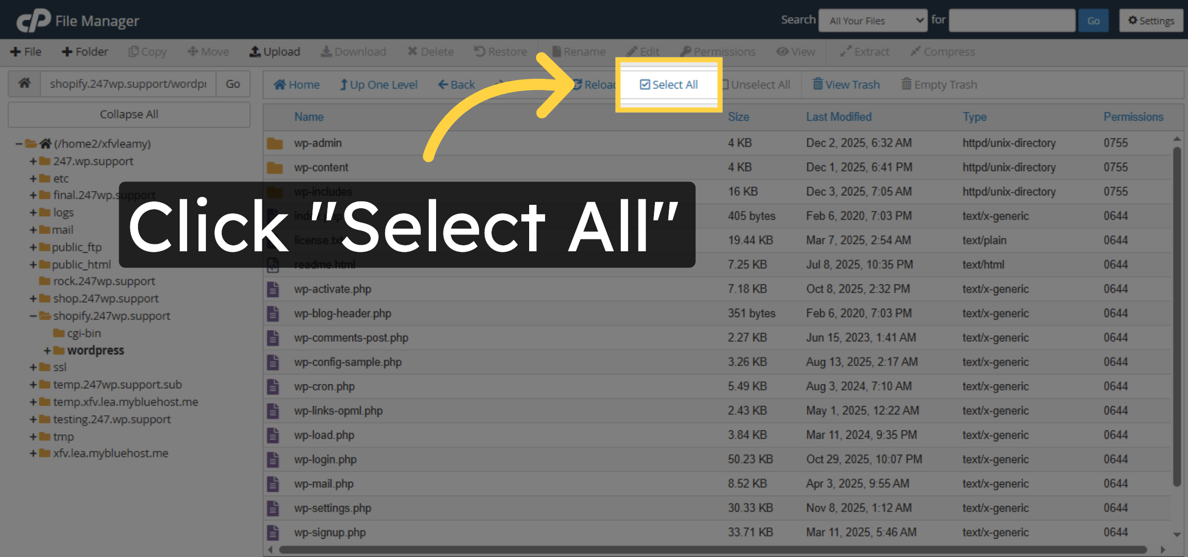Expand the public_html tree node
The image size is (1188, 557).
(x=33, y=264)
